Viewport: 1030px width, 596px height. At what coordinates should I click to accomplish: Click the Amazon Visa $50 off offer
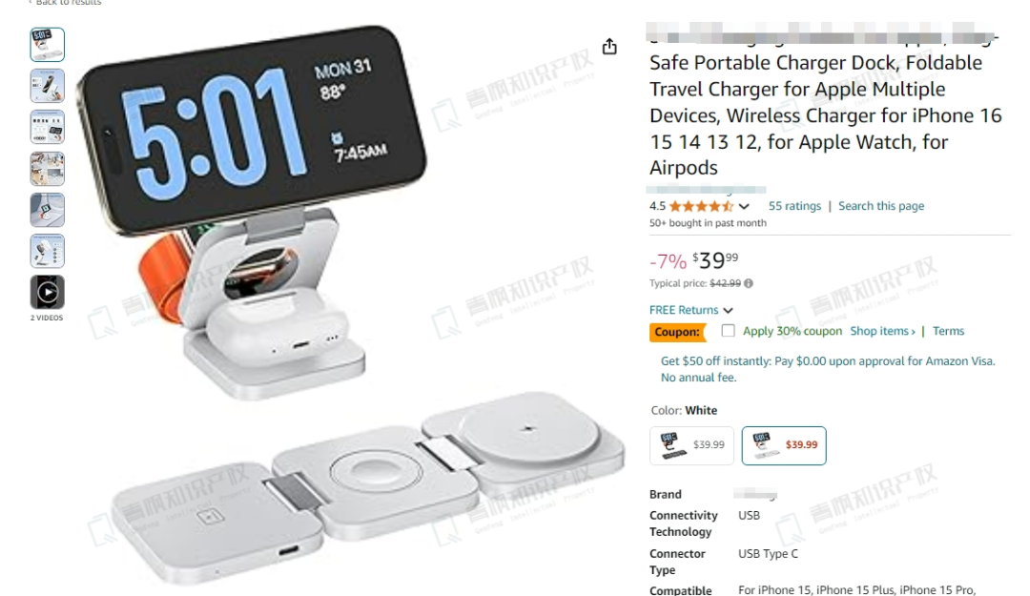(828, 369)
